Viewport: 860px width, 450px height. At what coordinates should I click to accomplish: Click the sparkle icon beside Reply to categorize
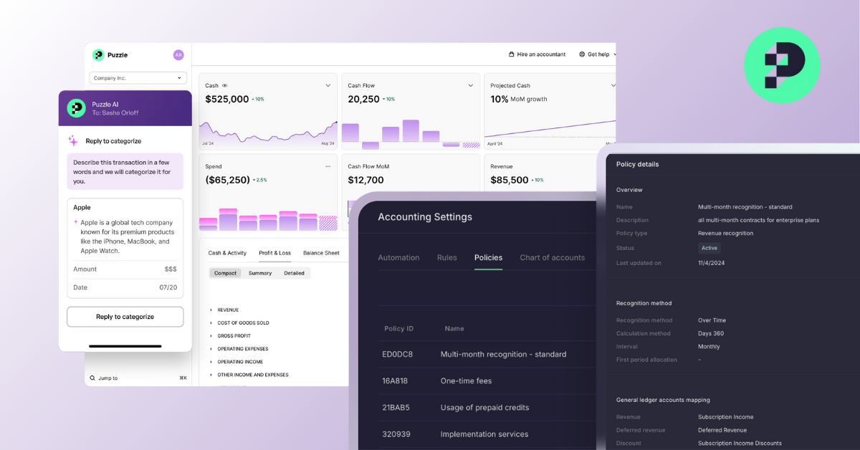[73, 141]
